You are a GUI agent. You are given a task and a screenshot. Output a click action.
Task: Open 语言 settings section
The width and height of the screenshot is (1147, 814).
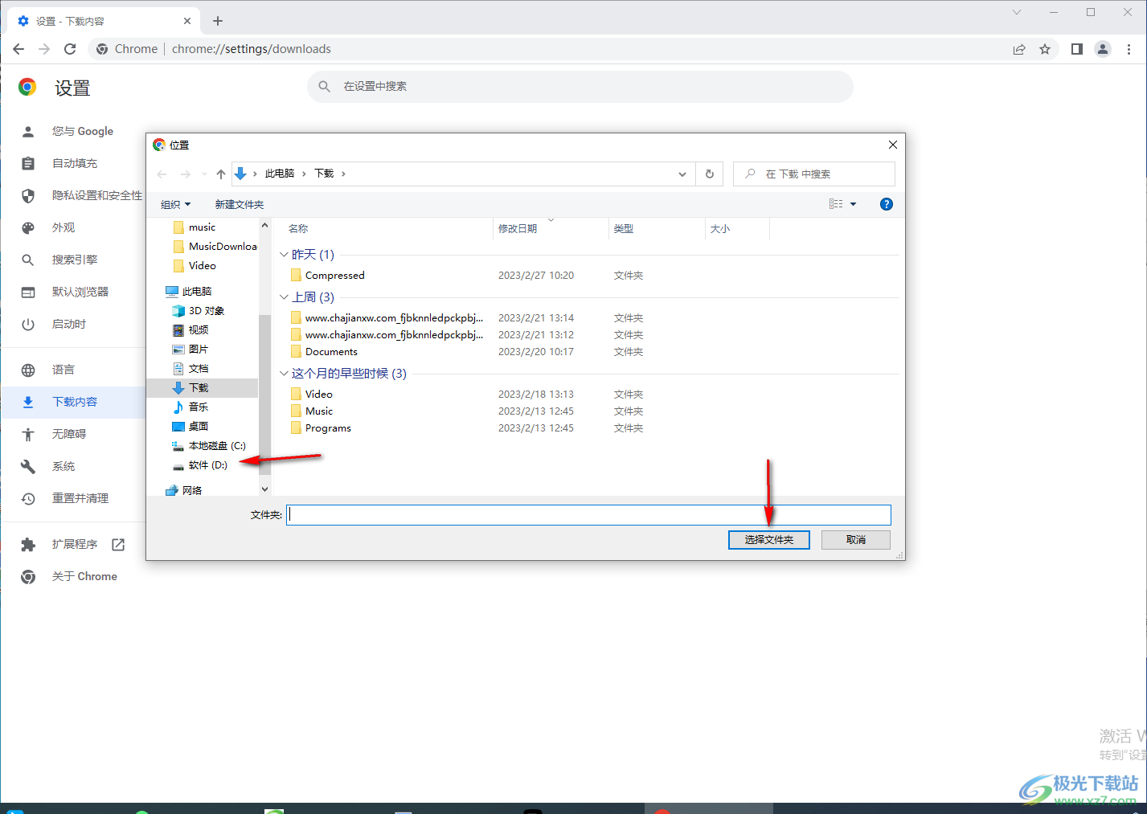(63, 370)
